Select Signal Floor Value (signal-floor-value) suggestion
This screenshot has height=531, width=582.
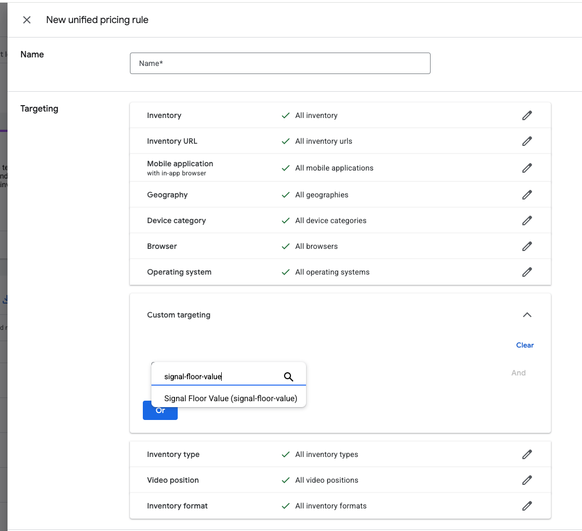230,399
